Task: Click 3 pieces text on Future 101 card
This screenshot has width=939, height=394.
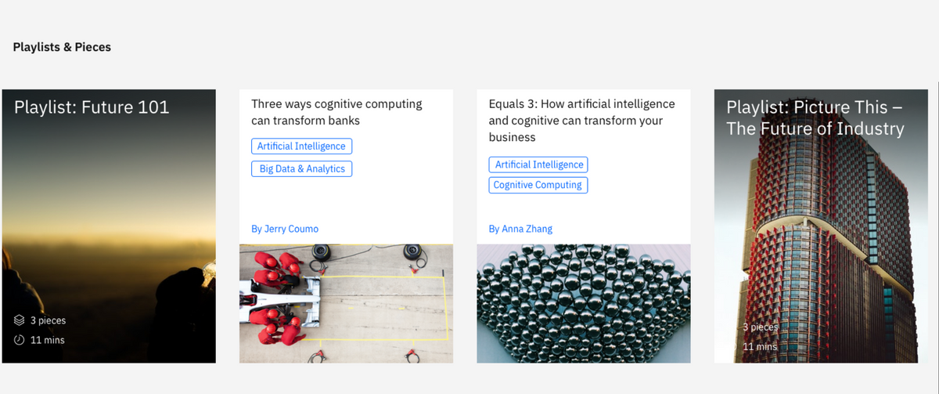Action: click(48, 320)
